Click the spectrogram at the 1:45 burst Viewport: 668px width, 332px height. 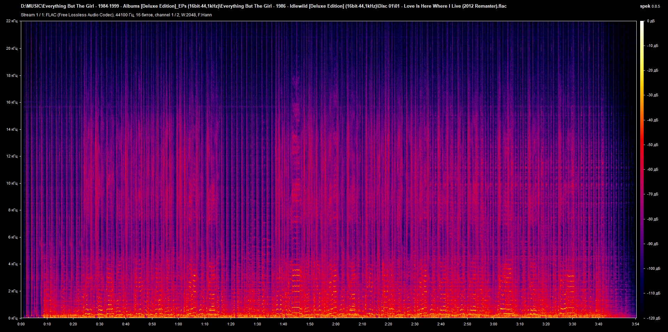coord(296,195)
